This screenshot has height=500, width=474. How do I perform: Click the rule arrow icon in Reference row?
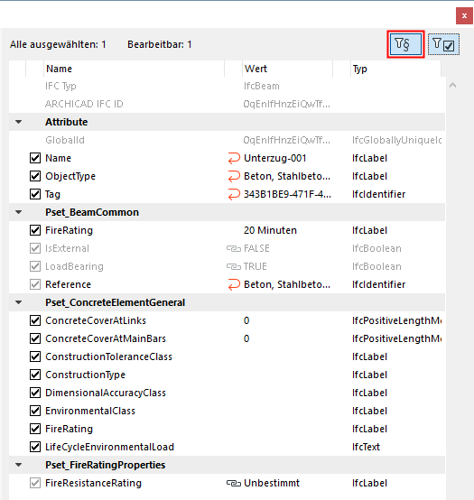click(x=234, y=284)
